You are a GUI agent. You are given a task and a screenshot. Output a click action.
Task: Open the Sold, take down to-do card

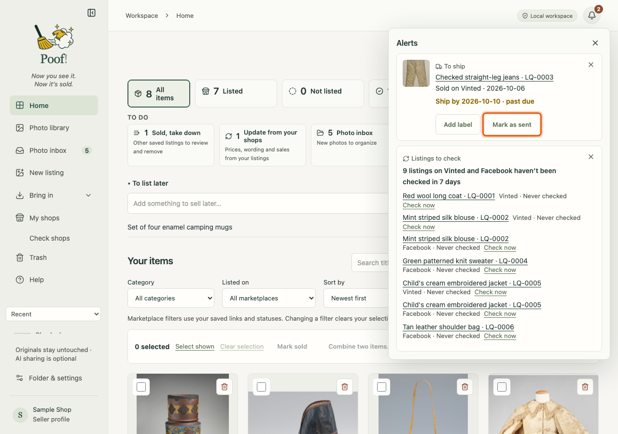[x=171, y=145]
